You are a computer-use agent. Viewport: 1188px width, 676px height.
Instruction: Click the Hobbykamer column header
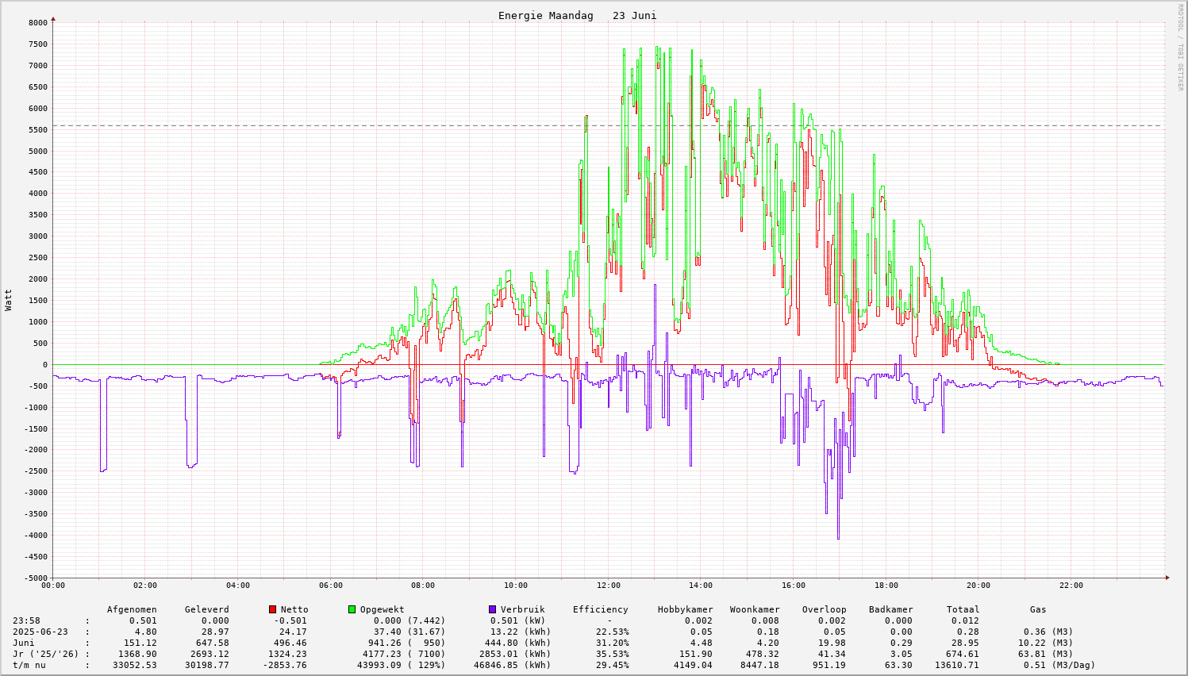685,609
